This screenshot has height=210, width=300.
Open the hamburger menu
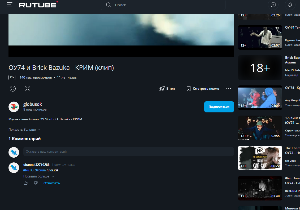pos(10,5)
